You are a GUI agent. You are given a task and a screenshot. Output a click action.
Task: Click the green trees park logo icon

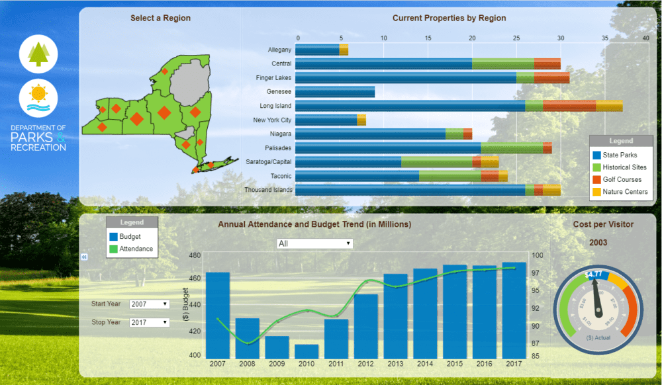(x=38, y=54)
